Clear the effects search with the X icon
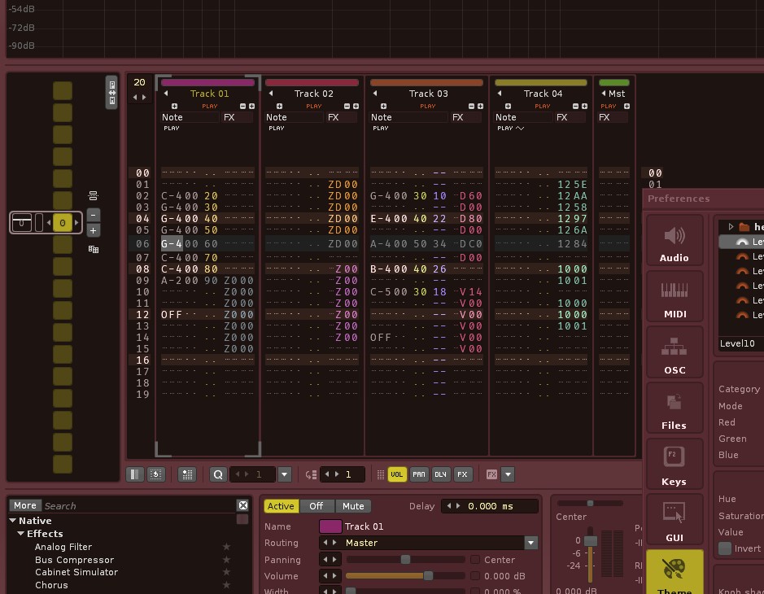Screen dimensions: 764x594 click(242, 505)
